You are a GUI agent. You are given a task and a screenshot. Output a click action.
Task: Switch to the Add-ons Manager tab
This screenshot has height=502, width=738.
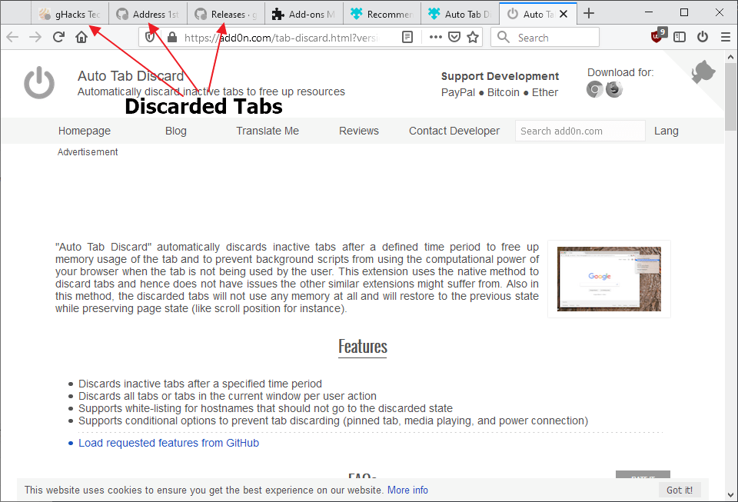pos(304,14)
